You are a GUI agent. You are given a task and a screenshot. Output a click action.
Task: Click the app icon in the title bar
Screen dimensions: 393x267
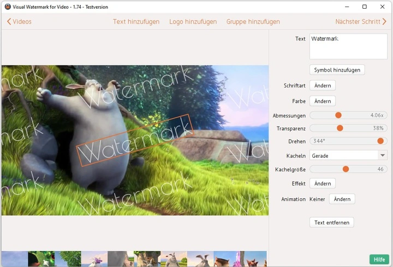click(8, 7)
